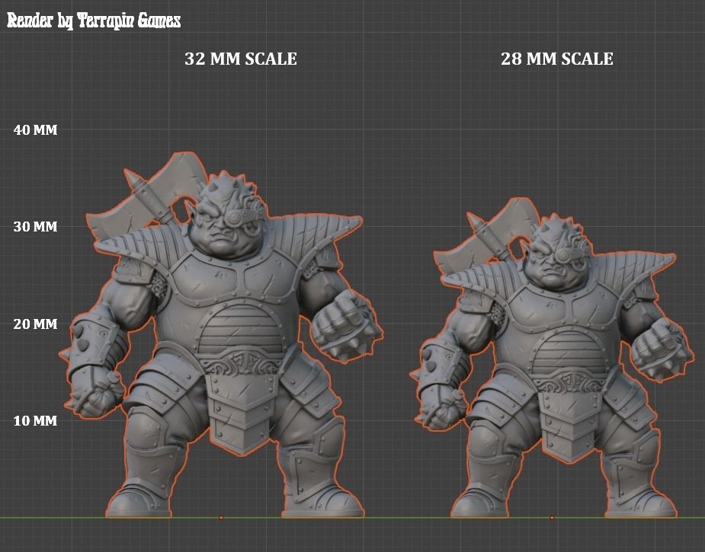Click the '28 MM SCALE' heading text
Image resolution: width=705 pixels, height=552 pixels.
[x=557, y=59]
